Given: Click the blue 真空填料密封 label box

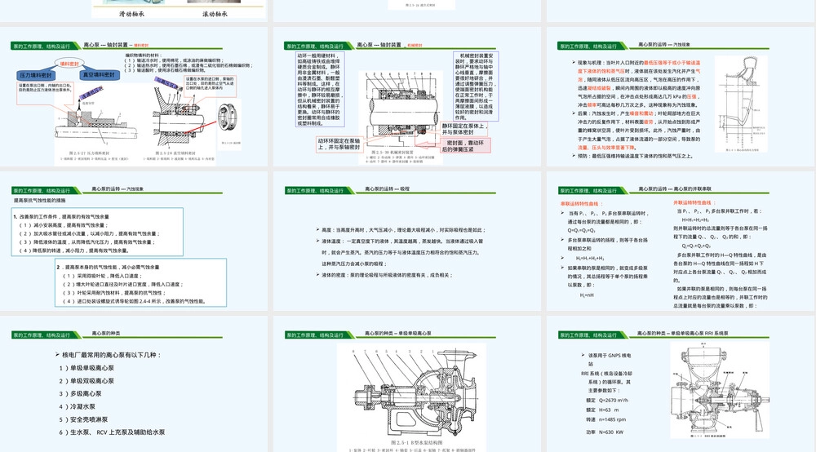Looking at the screenshot, I should (x=99, y=75).
